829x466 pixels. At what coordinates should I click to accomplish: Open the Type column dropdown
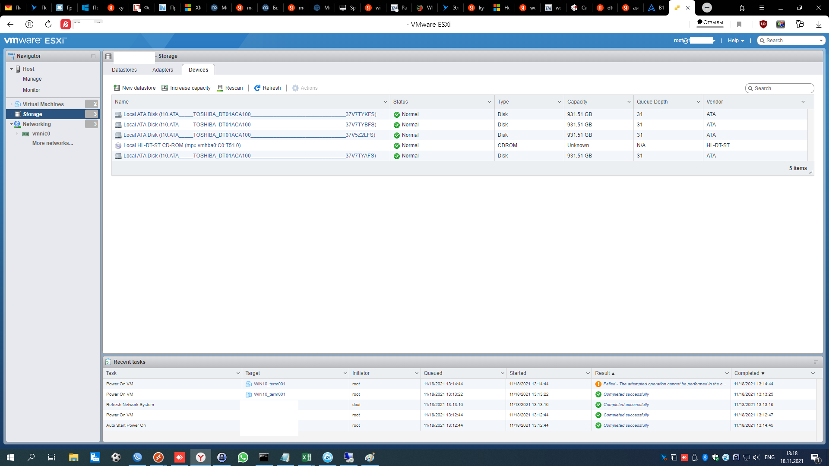[x=560, y=102]
